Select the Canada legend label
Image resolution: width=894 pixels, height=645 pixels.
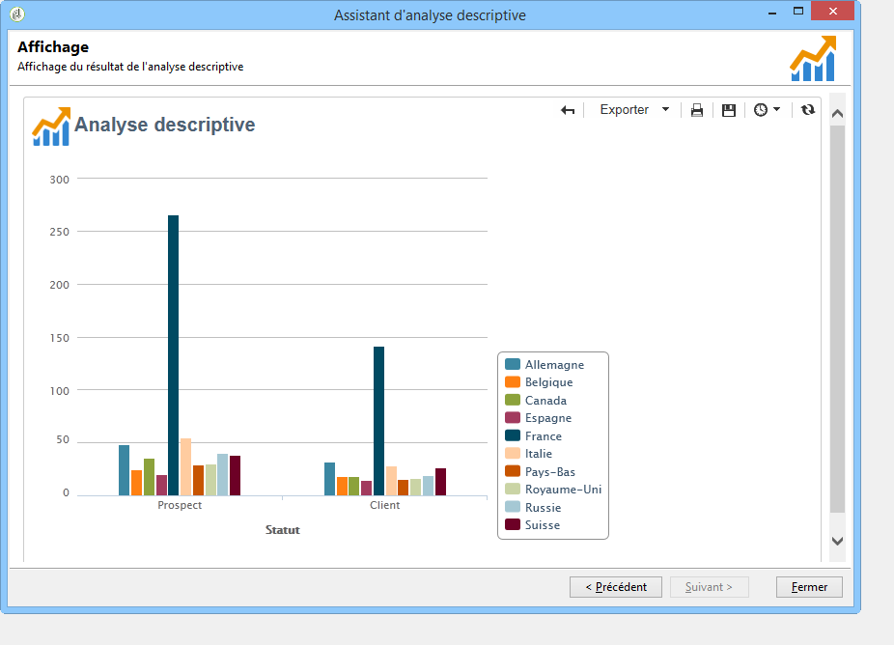point(545,401)
